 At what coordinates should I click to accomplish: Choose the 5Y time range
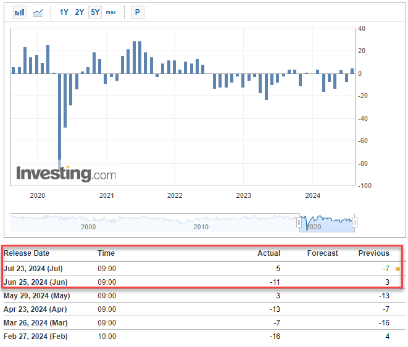tap(94, 12)
